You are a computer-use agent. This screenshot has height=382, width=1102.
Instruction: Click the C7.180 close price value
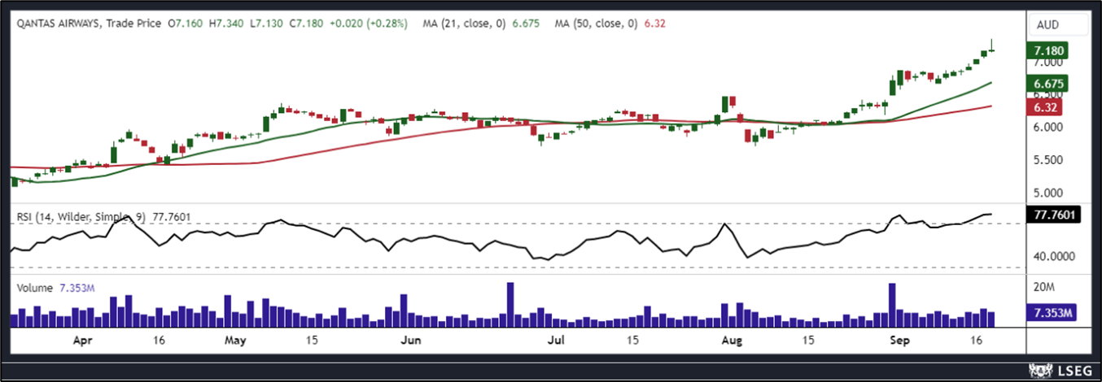[x=308, y=24]
